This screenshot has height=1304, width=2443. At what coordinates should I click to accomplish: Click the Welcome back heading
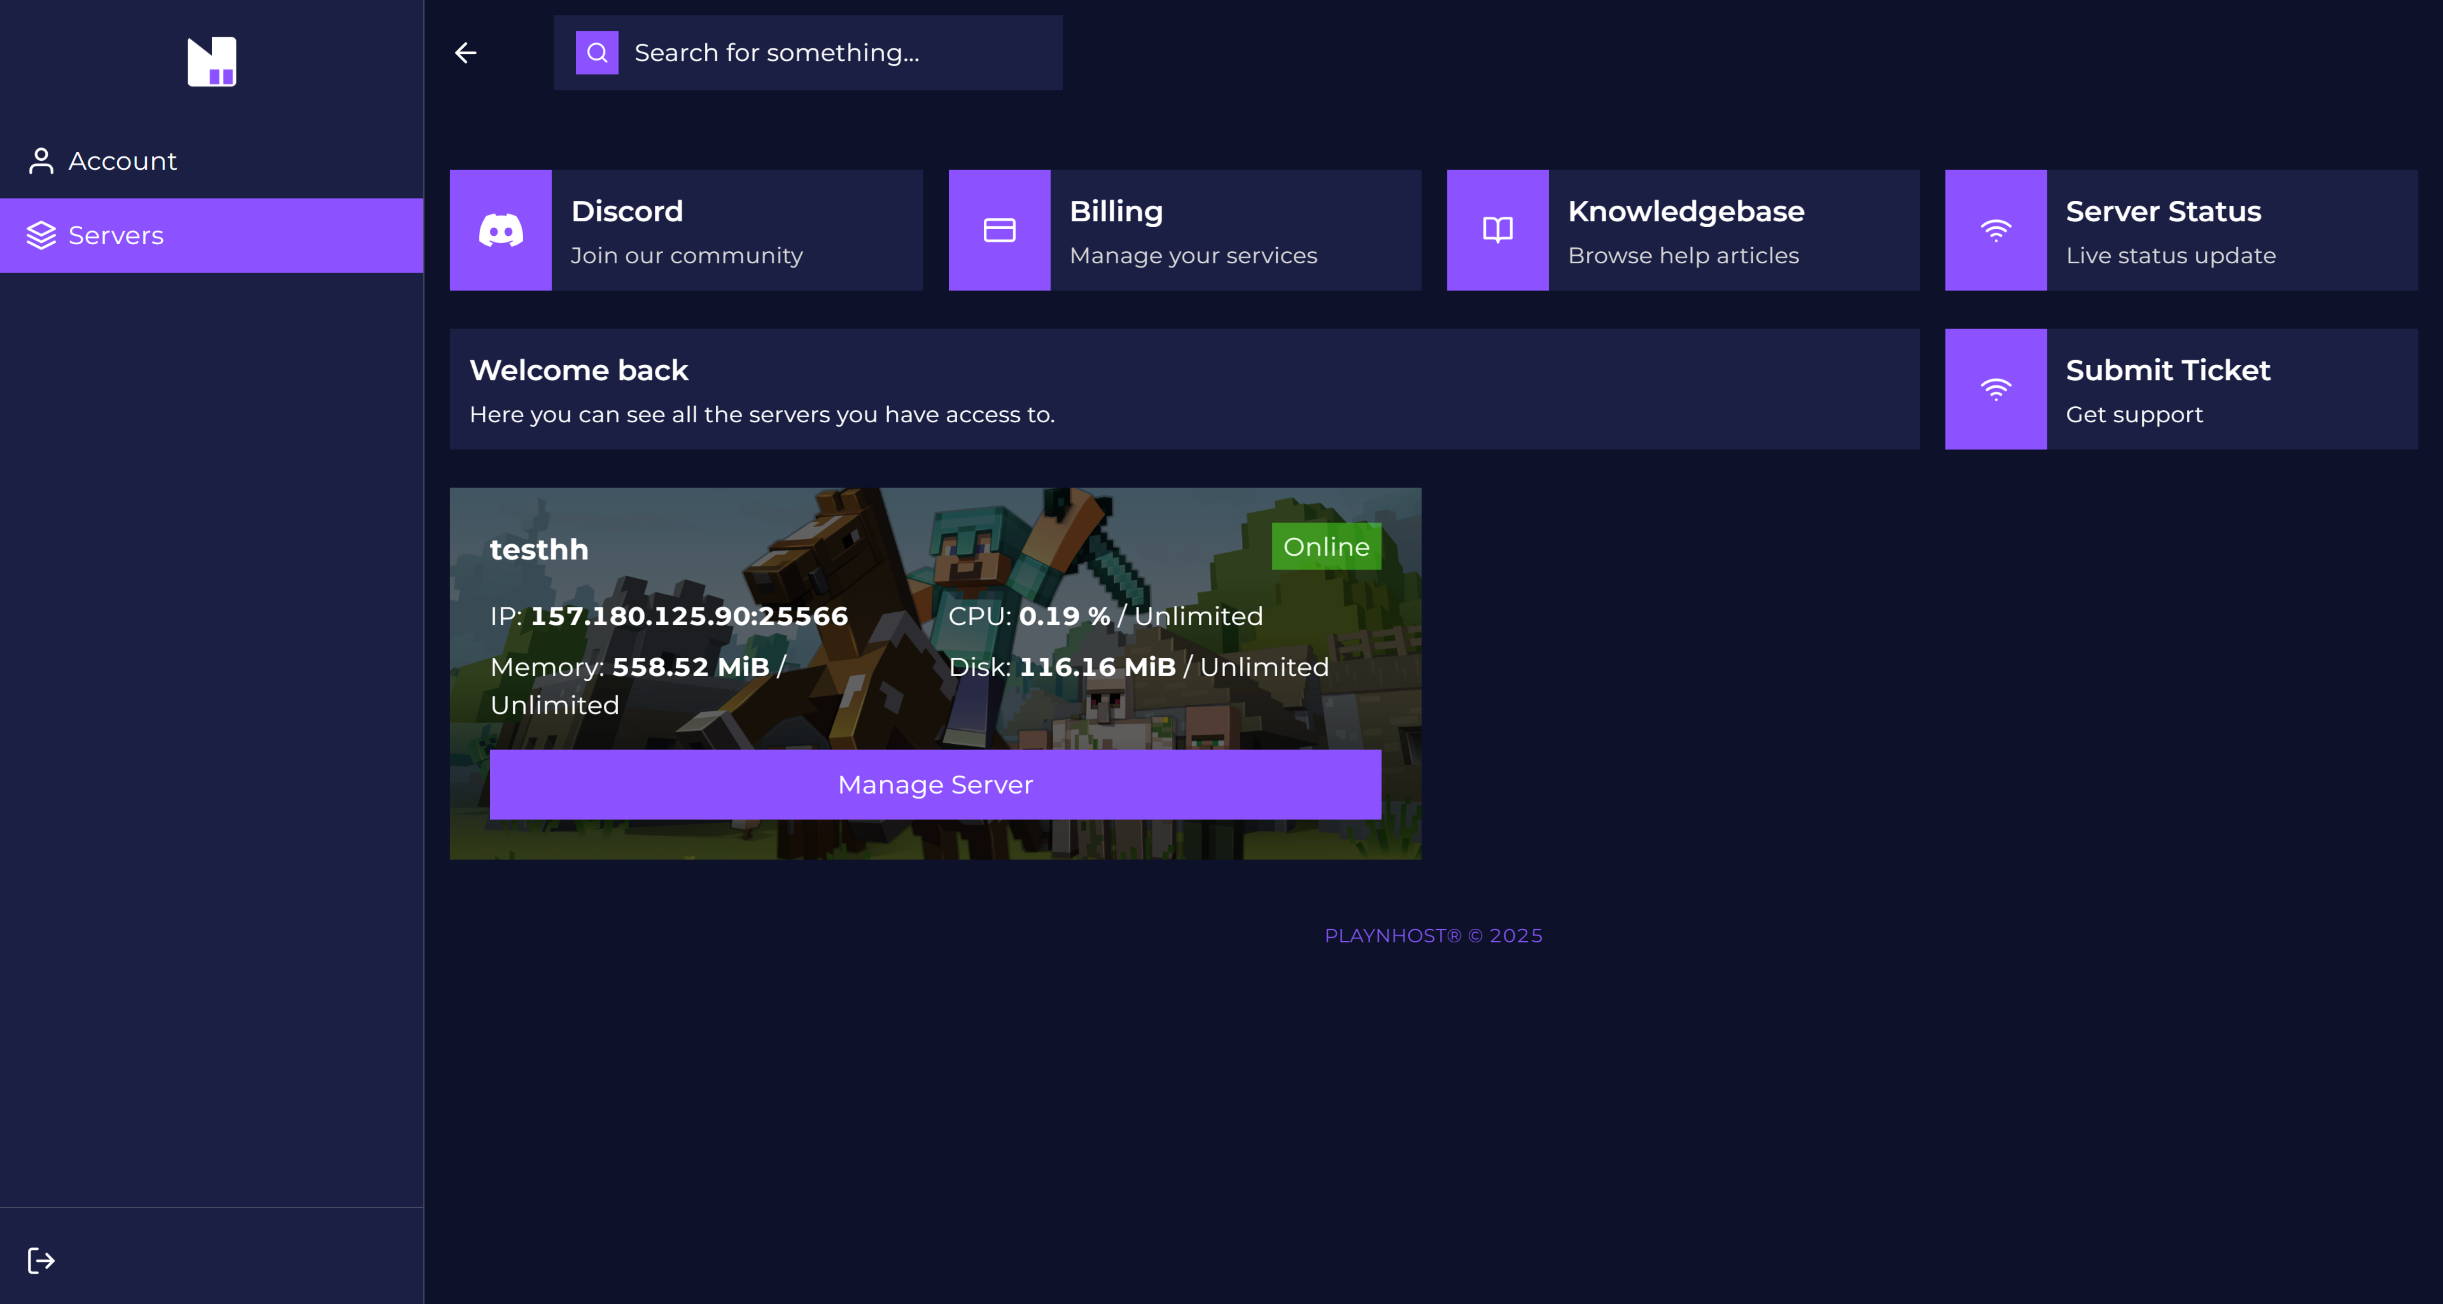[579, 371]
